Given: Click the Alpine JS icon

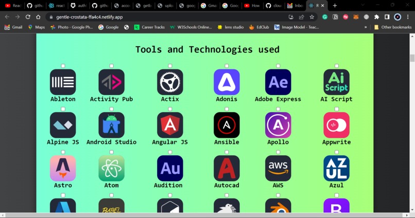Looking at the screenshot, I should click(63, 125).
